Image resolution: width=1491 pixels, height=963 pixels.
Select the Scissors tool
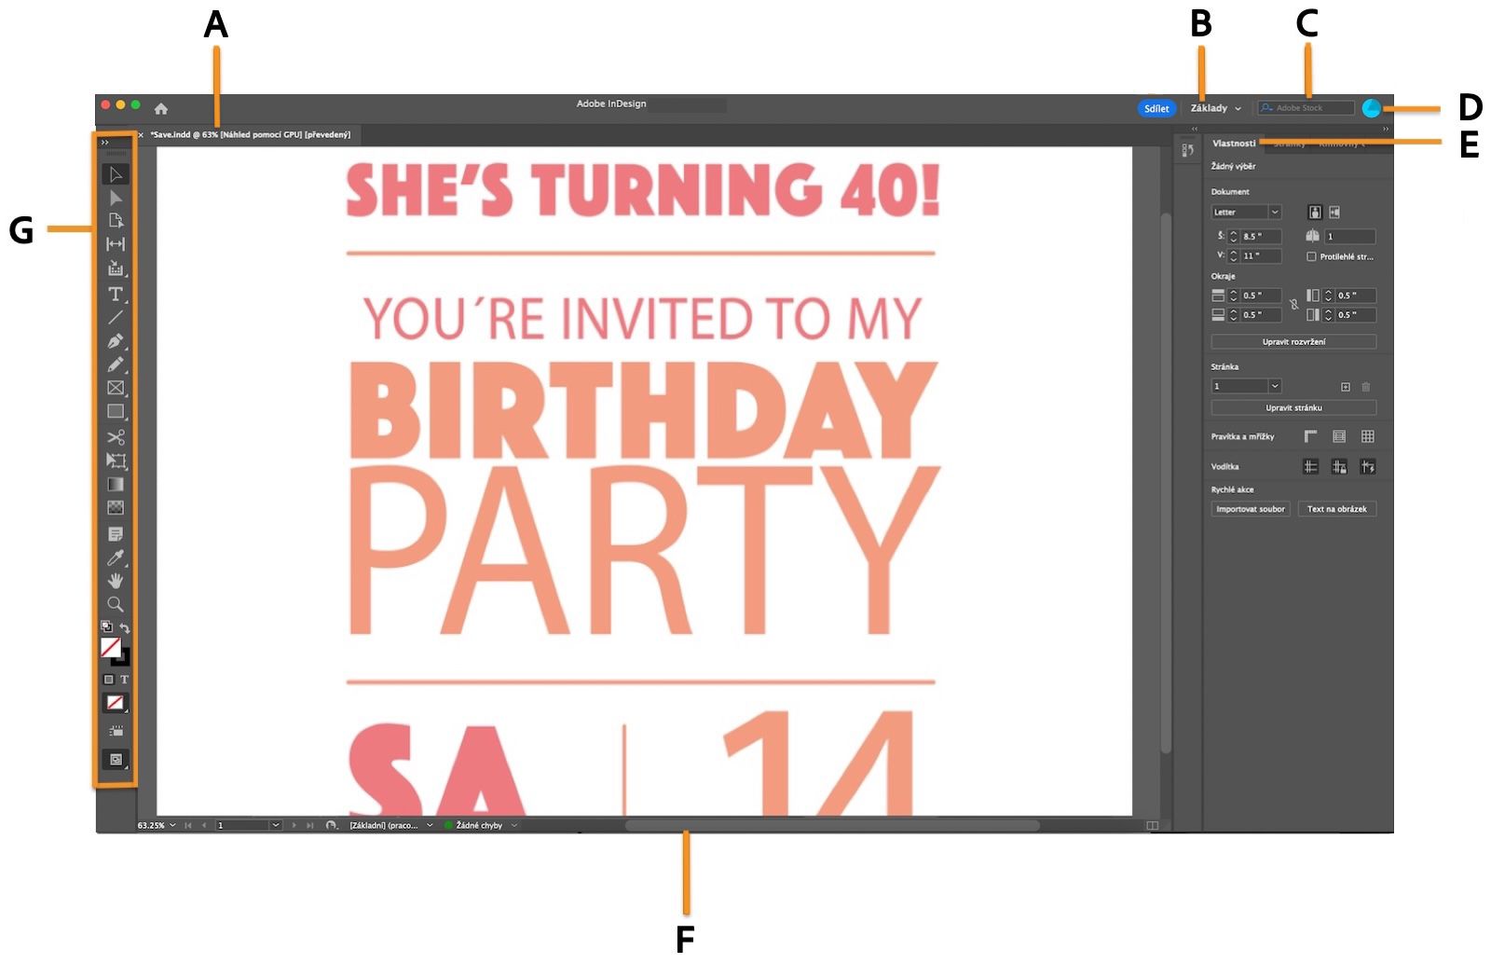(x=116, y=437)
